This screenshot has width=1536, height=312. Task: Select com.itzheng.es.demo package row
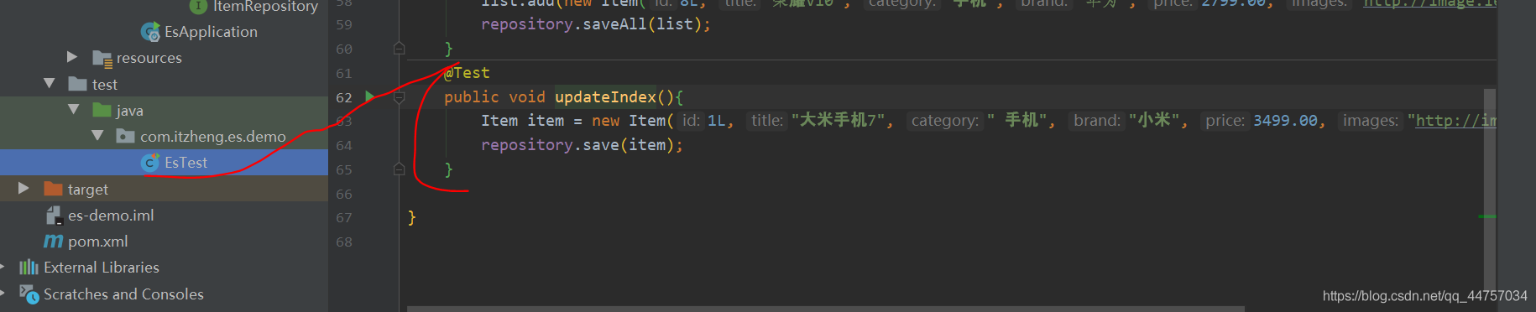(164, 136)
